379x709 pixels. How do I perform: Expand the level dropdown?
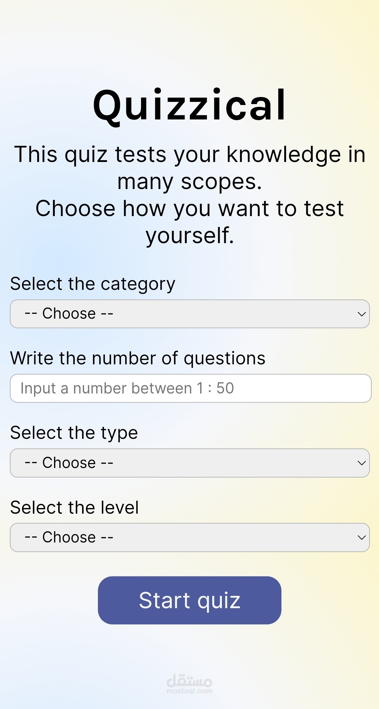click(x=189, y=537)
